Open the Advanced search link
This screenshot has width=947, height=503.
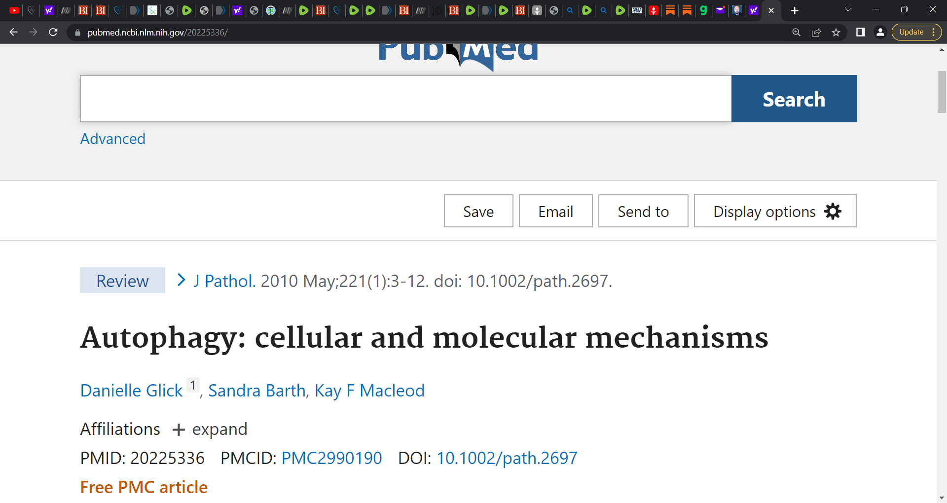[112, 139]
